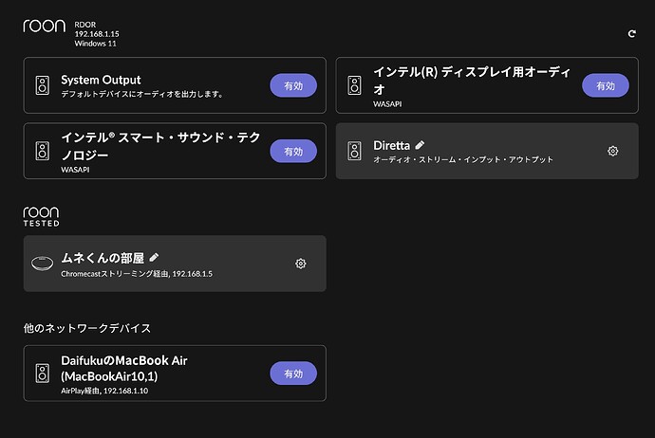
Task: Select the ムネくんの部屋 Chromecast card
Action: tap(175, 264)
